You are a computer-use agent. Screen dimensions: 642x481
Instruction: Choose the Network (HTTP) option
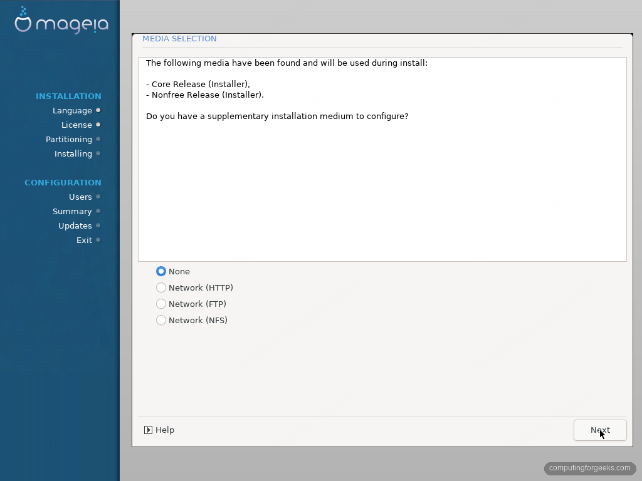pyautogui.click(x=161, y=287)
